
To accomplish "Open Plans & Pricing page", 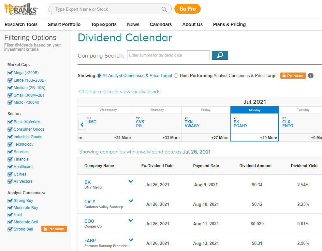I will tap(229, 24).
